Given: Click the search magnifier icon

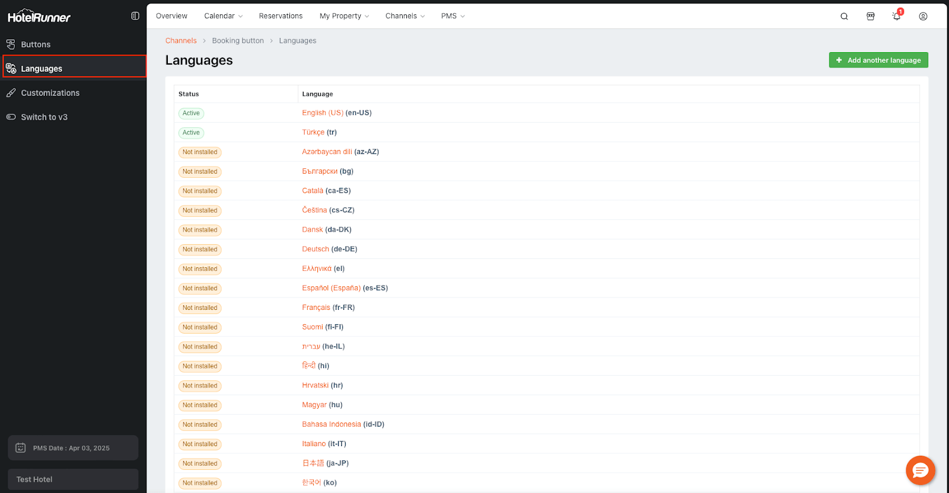Looking at the screenshot, I should coord(844,17).
